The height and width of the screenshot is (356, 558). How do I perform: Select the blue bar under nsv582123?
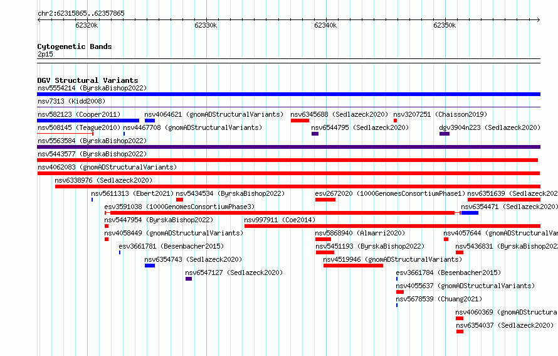(x=88, y=121)
